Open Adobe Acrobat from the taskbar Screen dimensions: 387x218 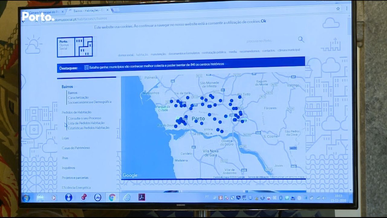141,197
